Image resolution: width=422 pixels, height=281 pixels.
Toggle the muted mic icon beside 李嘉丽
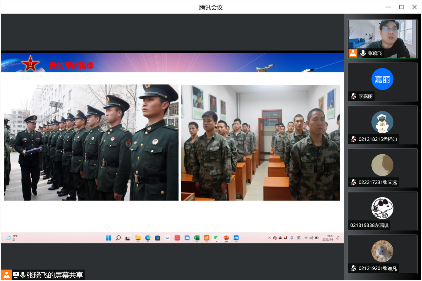click(x=353, y=96)
